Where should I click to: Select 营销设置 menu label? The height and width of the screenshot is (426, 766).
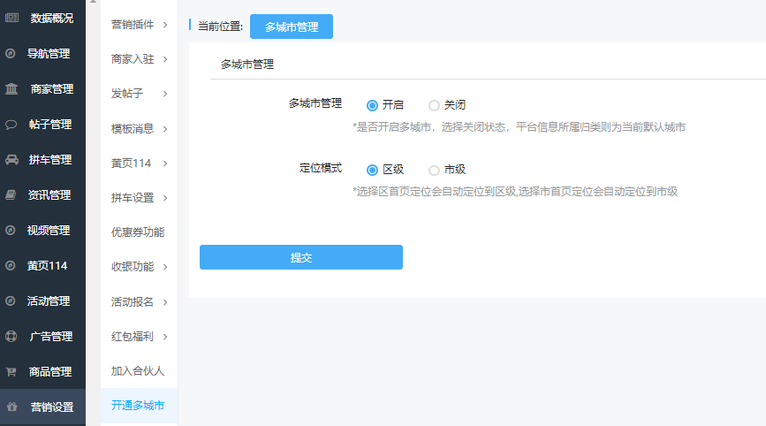(52, 407)
